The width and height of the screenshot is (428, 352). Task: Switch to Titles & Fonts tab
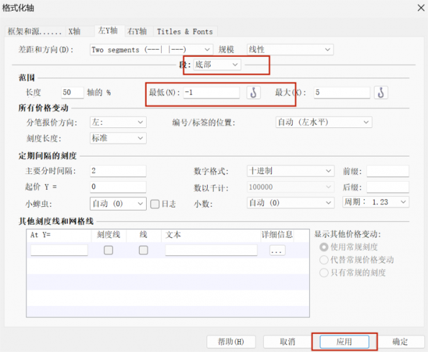[185, 32]
